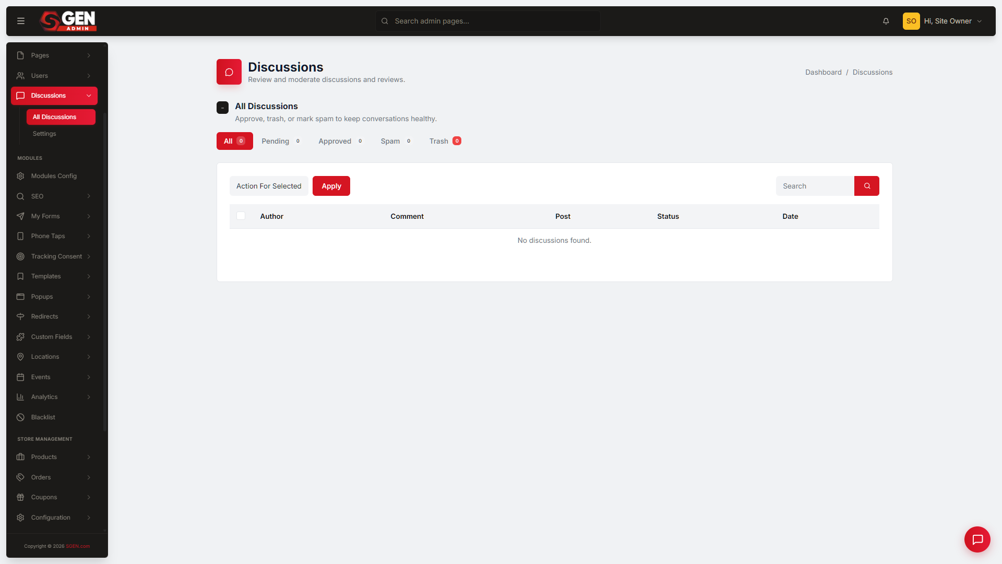Screen dimensions: 1002x564
Task: Expand the Analytics submenu chevron
Action: pos(89,397)
